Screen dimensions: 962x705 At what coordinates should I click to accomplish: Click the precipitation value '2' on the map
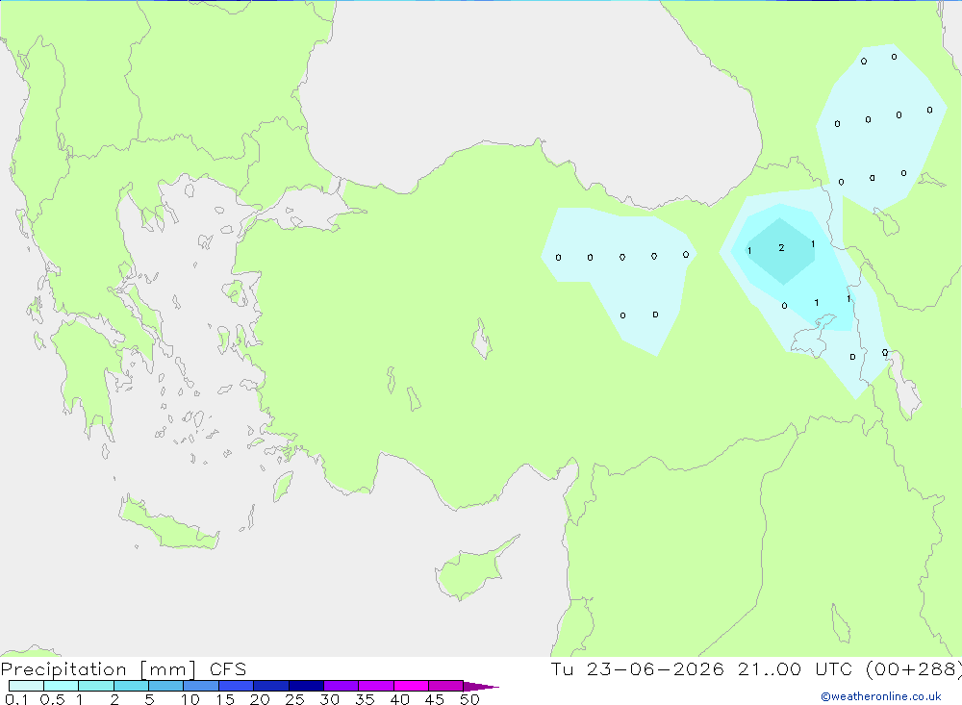pos(781,248)
